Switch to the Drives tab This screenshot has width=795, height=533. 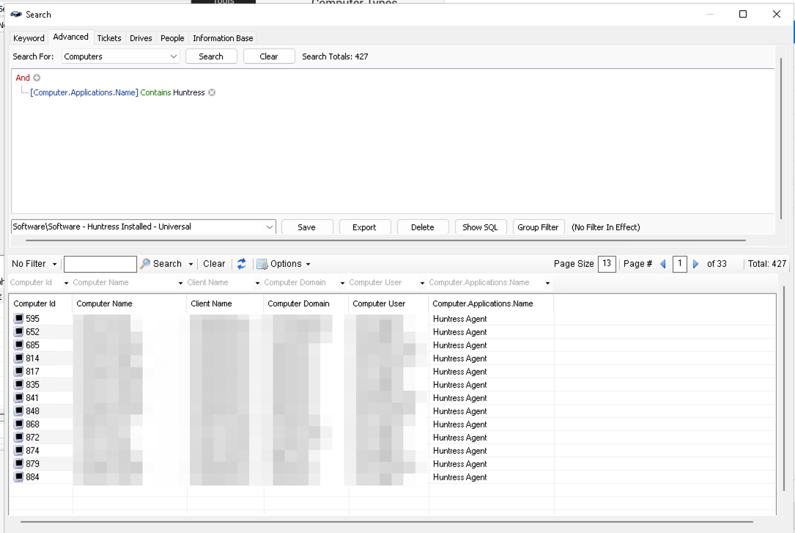[141, 38]
